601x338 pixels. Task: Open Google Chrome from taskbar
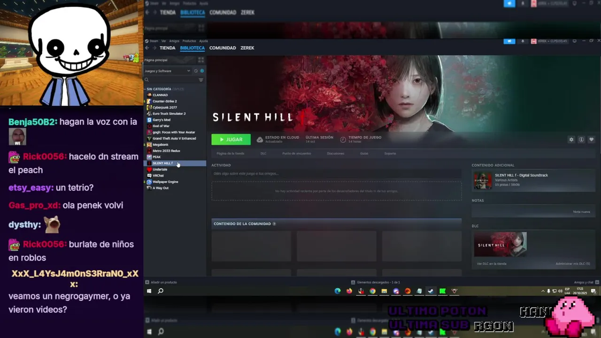372,291
